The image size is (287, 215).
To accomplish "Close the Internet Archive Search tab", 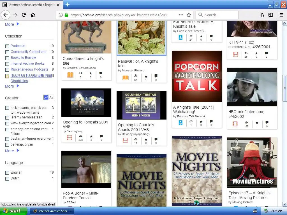I will (58, 5).
